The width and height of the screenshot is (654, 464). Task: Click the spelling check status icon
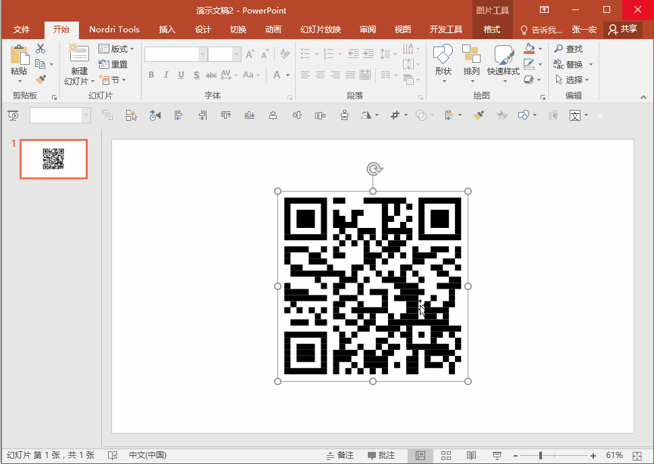click(113, 455)
